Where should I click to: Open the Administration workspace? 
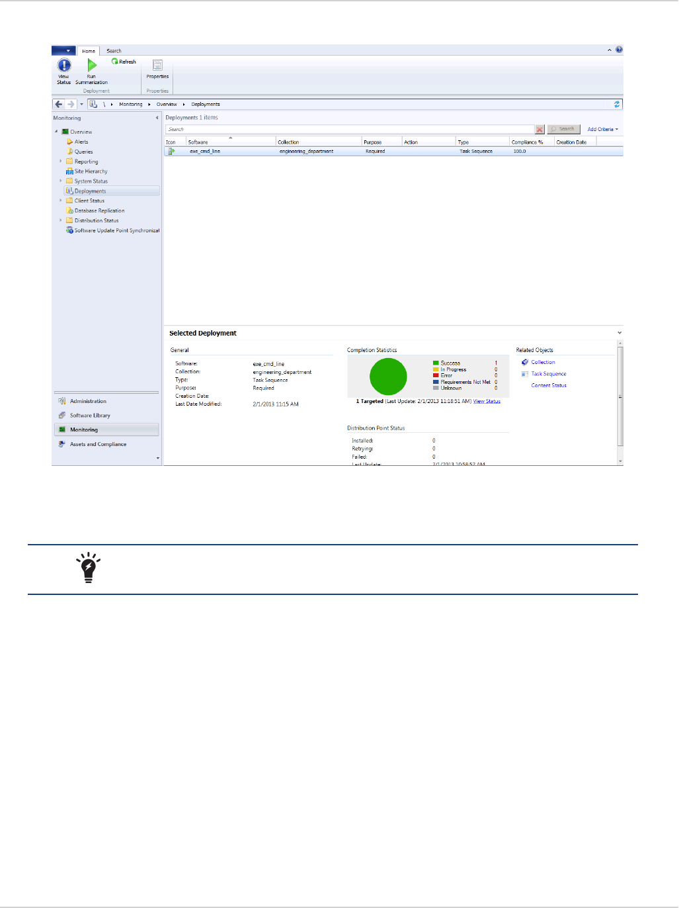[106, 401]
